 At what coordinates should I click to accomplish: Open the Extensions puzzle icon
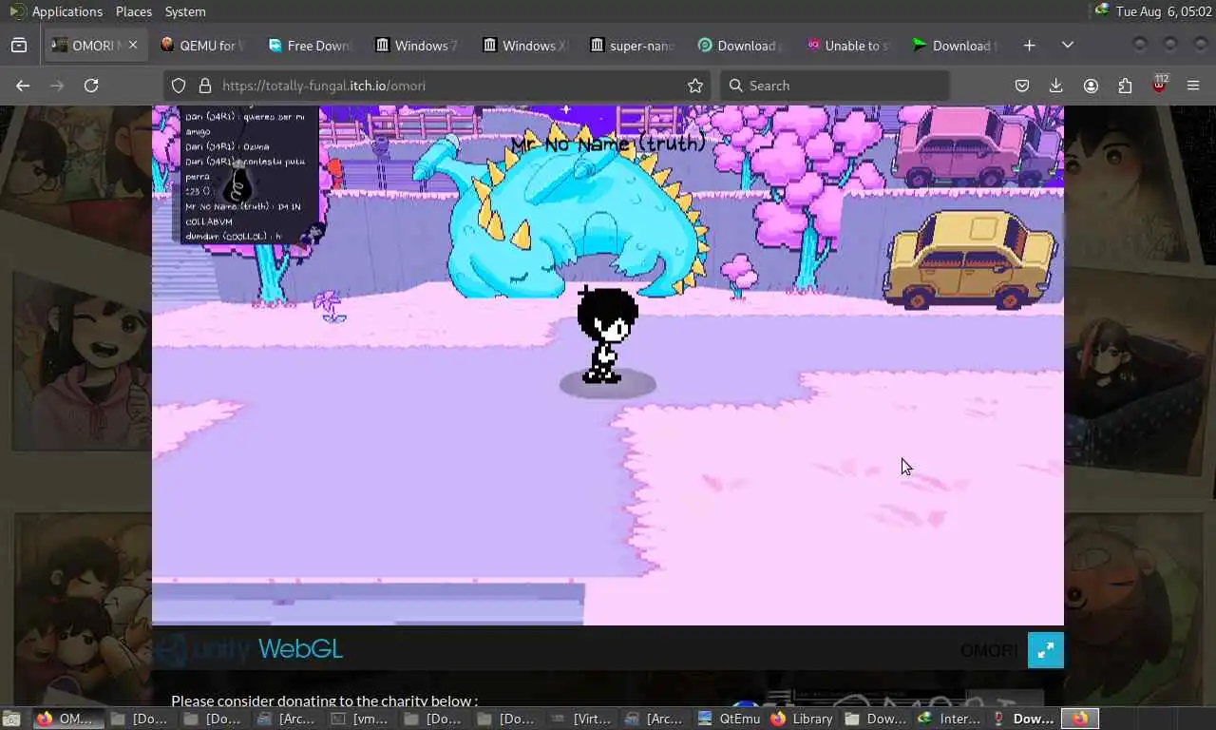click(1125, 86)
